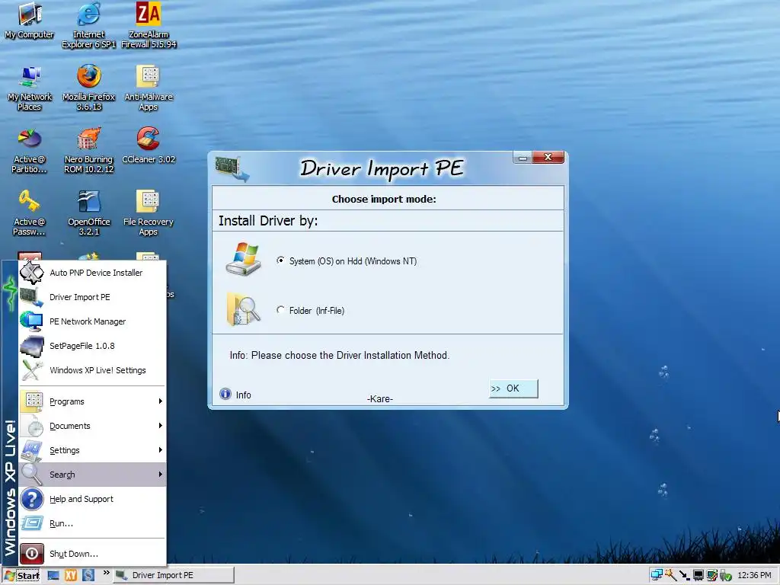Image resolution: width=780 pixels, height=585 pixels.
Task: Click the Start button
Action: (22, 576)
